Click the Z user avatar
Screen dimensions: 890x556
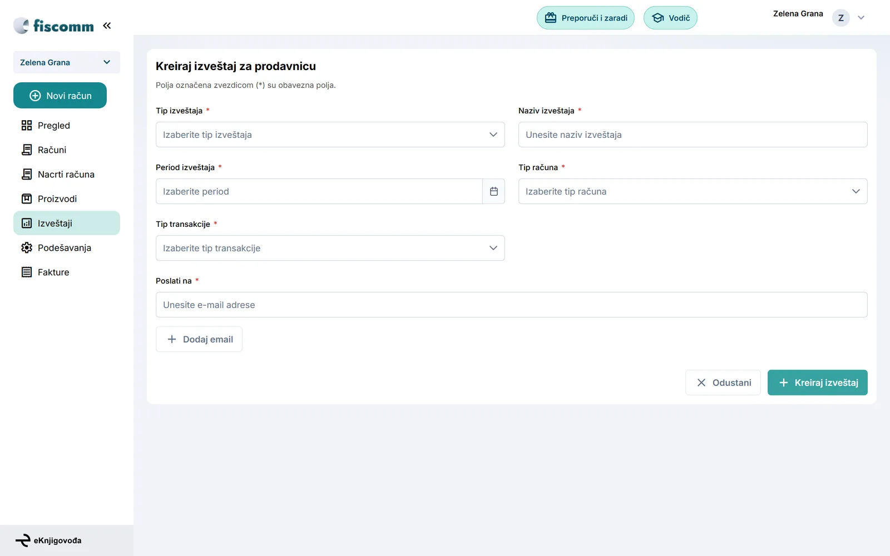841,18
